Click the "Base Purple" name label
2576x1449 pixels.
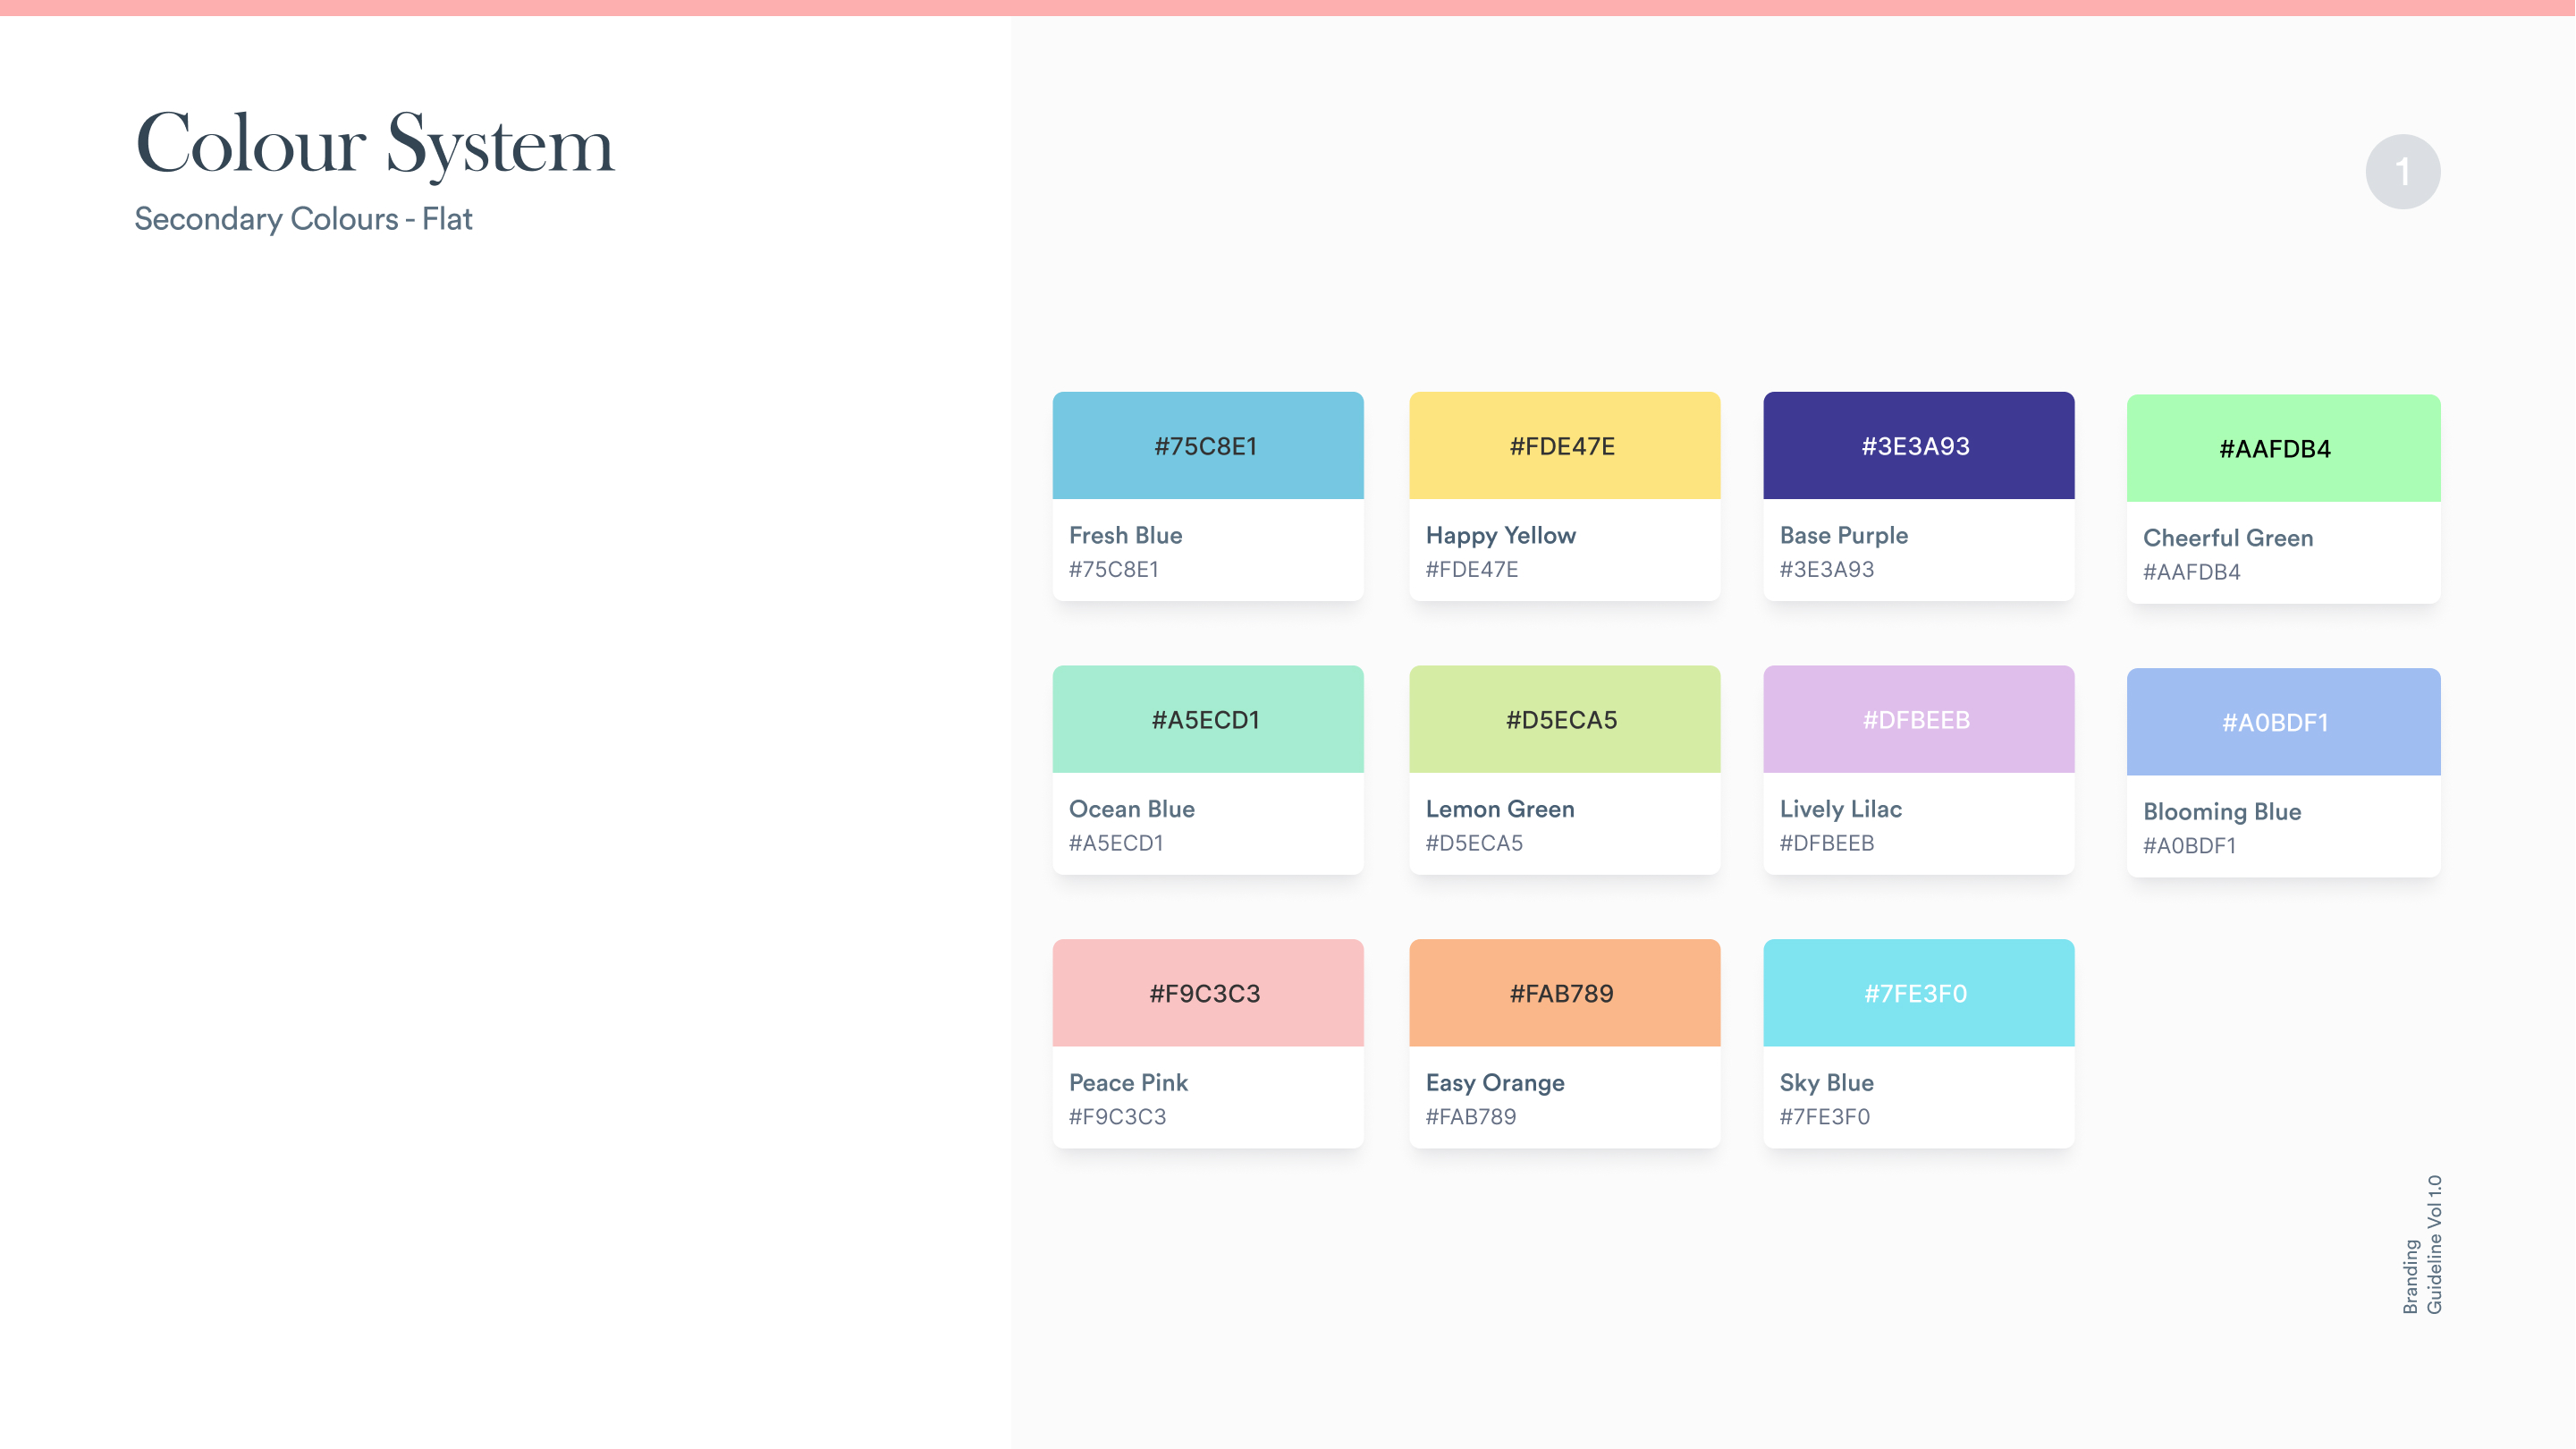point(1844,537)
